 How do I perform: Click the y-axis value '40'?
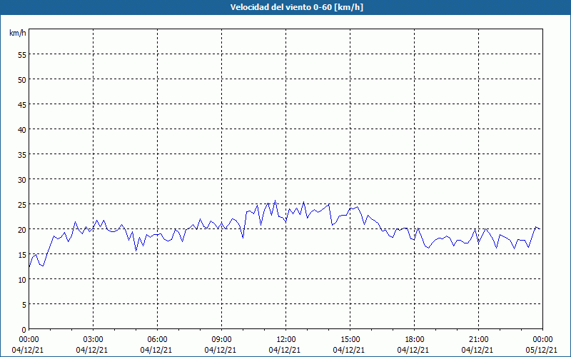click(22, 129)
